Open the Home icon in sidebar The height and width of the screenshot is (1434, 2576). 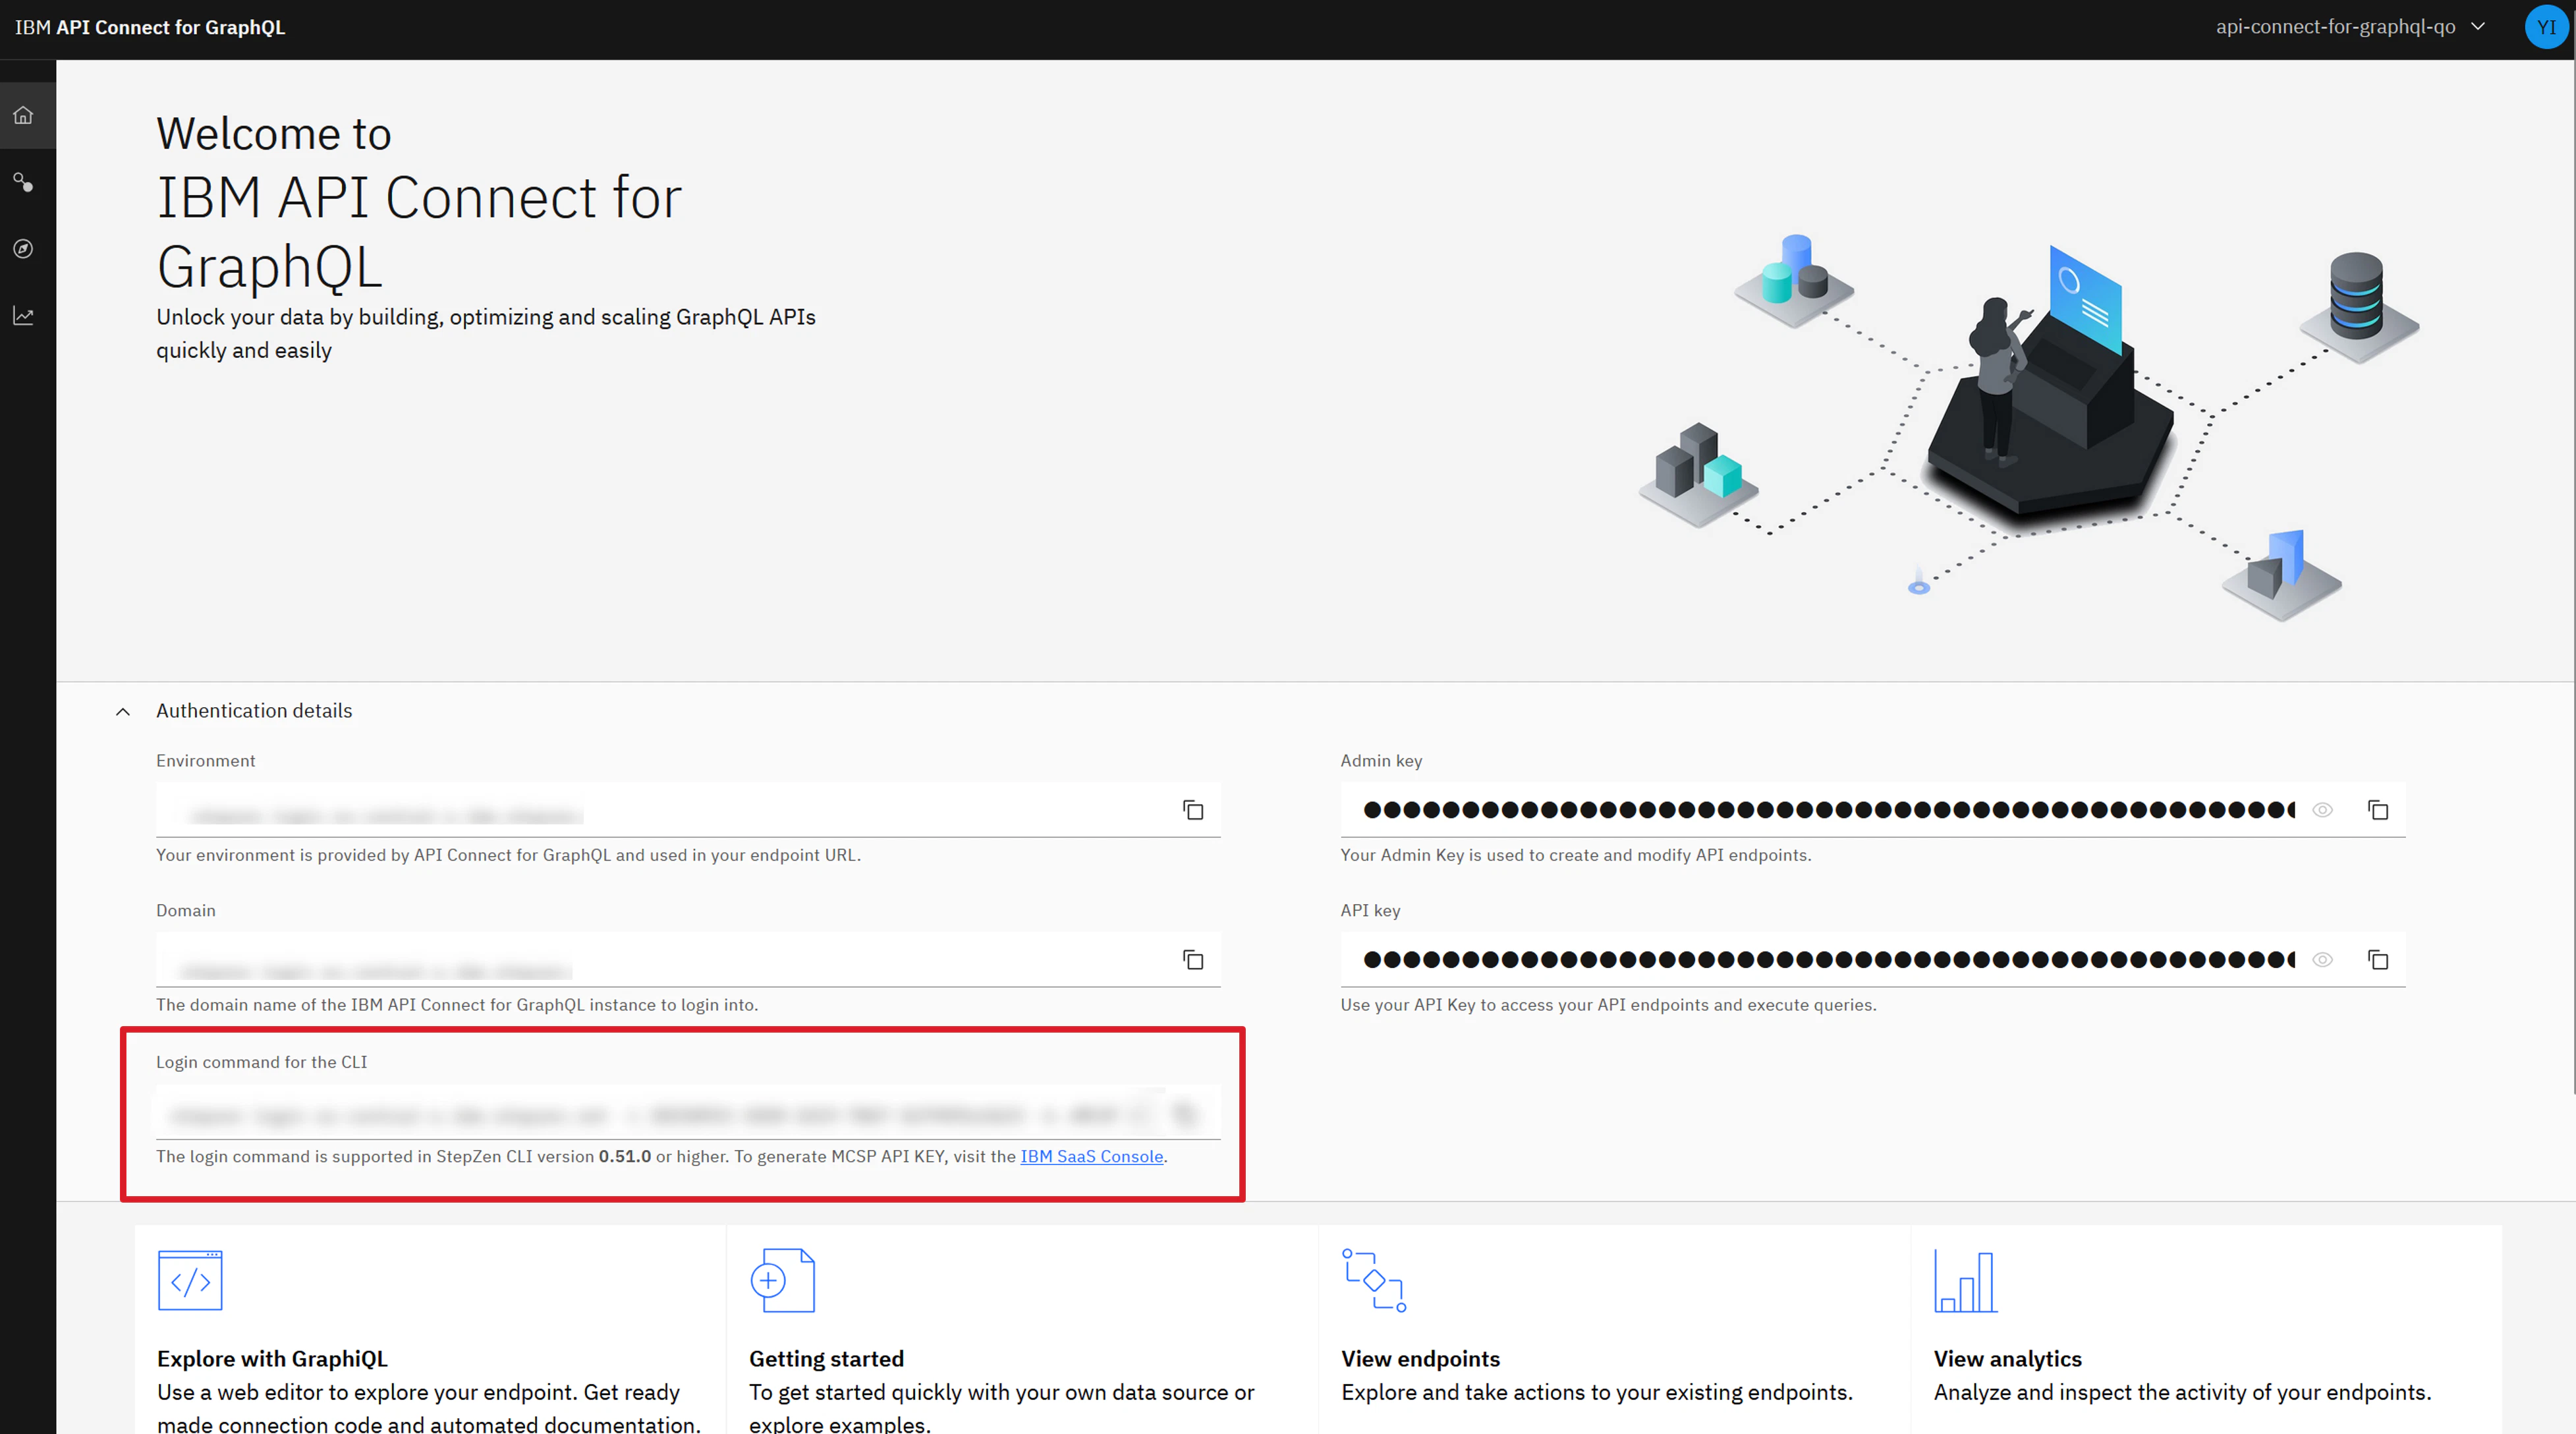[x=23, y=115]
